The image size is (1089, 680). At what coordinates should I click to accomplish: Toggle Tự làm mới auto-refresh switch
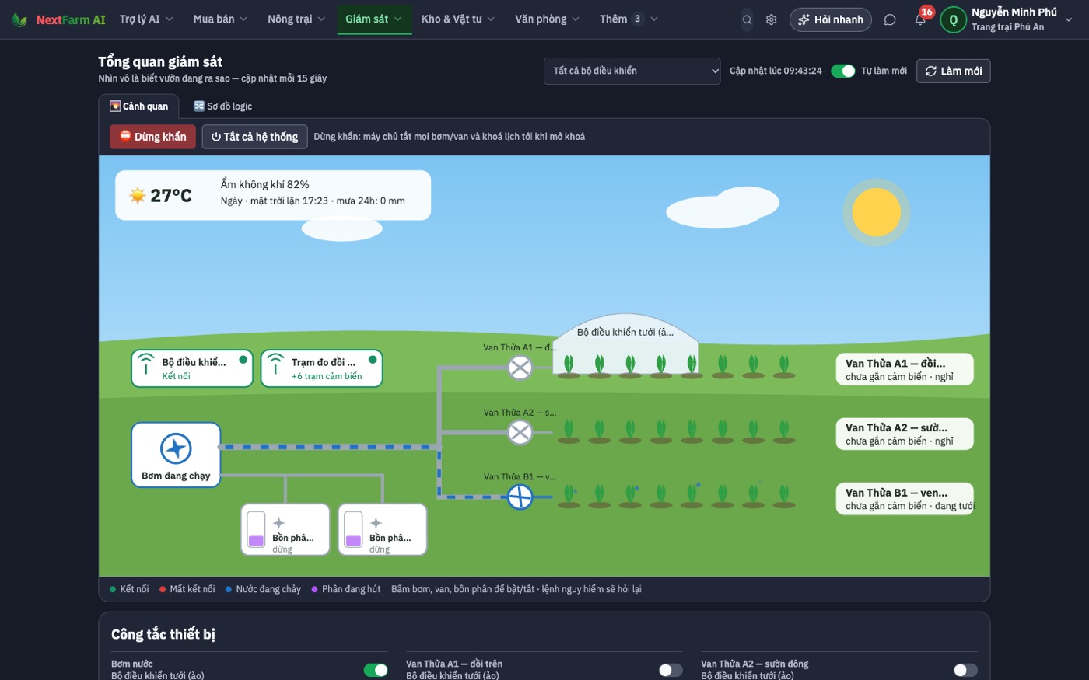tap(842, 71)
